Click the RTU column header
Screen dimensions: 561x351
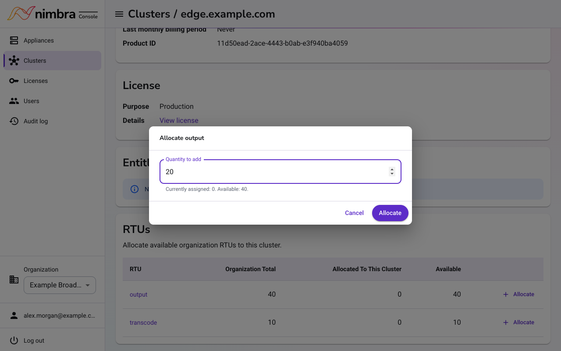(x=135, y=269)
